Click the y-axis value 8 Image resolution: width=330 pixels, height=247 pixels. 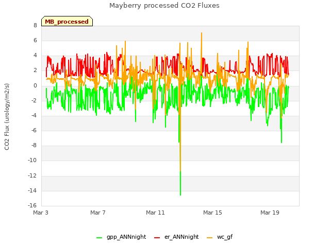tap(35, 25)
